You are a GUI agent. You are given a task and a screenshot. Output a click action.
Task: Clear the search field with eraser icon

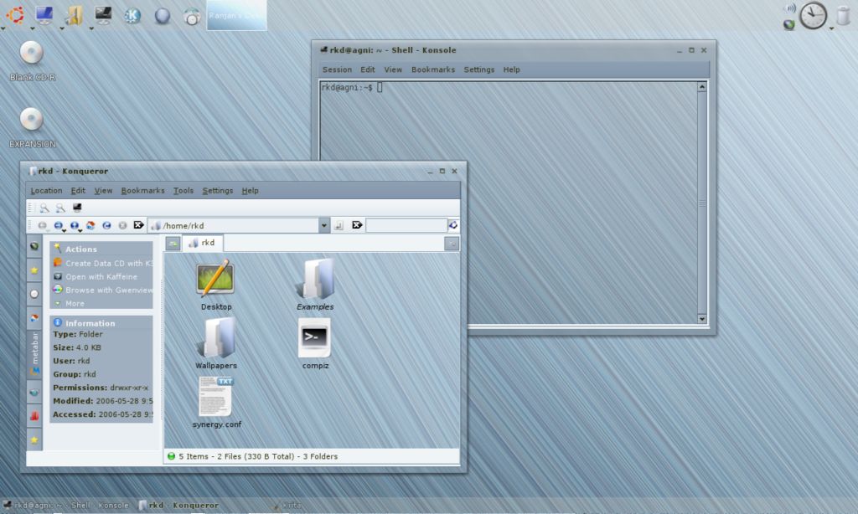coord(357,225)
